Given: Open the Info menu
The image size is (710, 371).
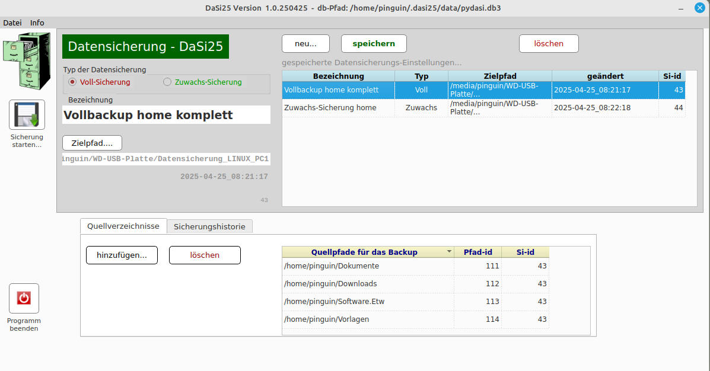Looking at the screenshot, I should (37, 23).
